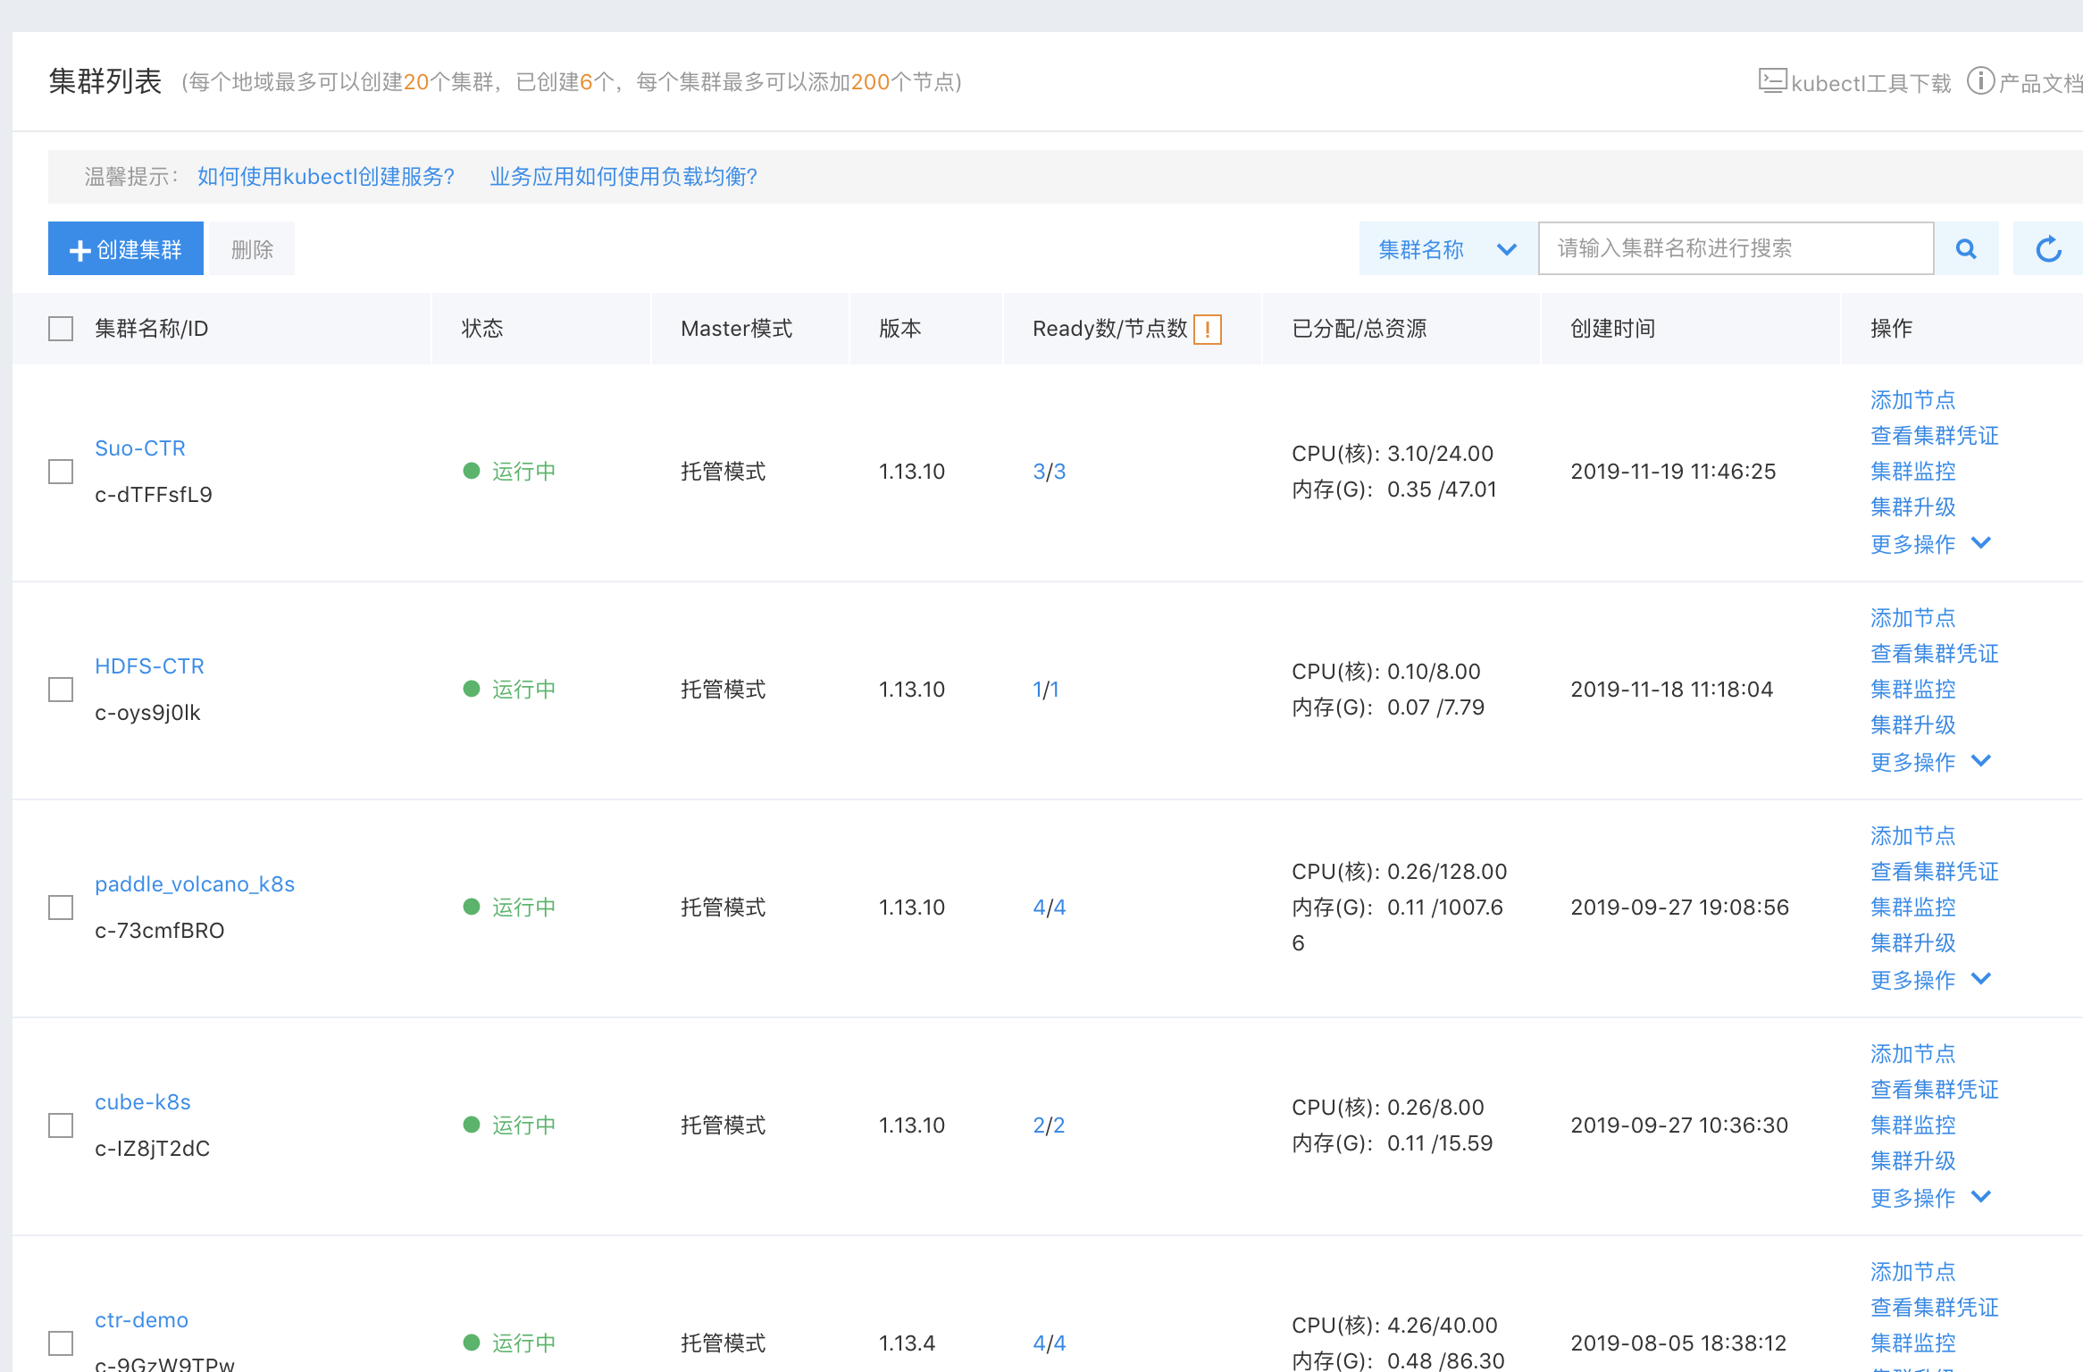The image size is (2083, 1372).
Task: Click 添加节点 for cube-k8s
Action: (1913, 1053)
